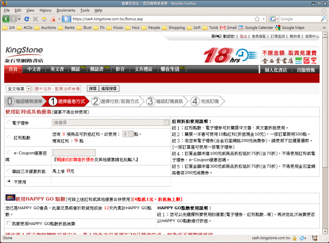Click the 登出 logout link

(x=243, y=36)
